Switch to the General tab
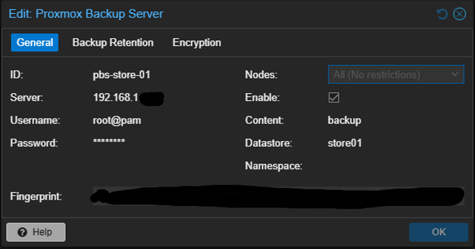Viewport: 475px width, 249px height. coord(35,43)
